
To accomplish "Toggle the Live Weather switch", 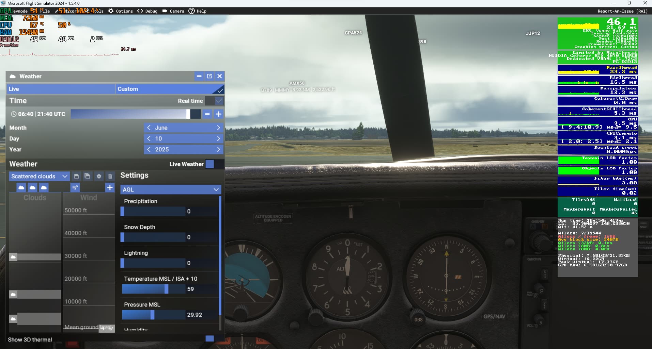I will click(x=215, y=164).
